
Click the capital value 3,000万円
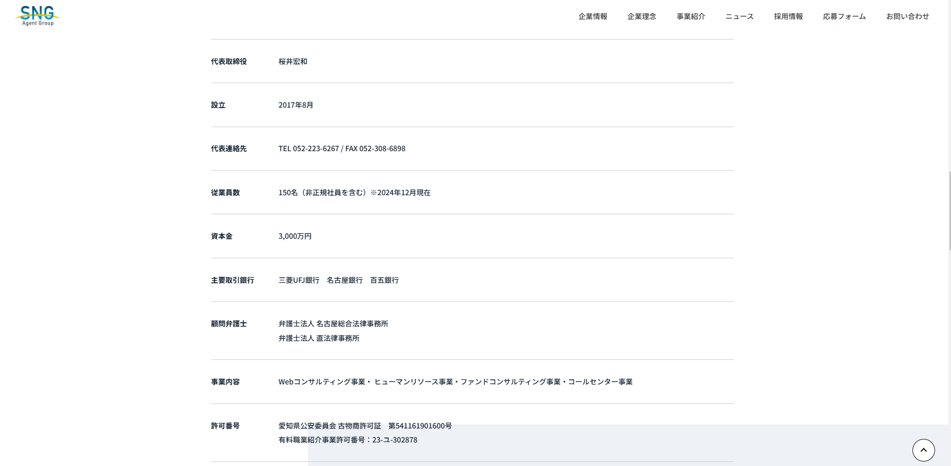pyautogui.click(x=295, y=236)
